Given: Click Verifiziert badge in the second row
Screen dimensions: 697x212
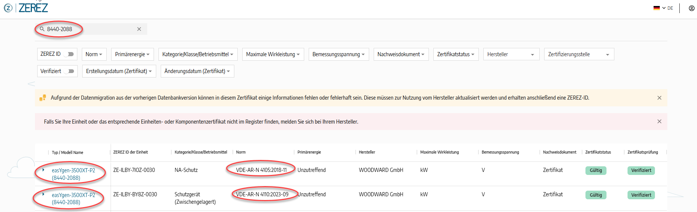Looking at the screenshot, I should (641, 195).
